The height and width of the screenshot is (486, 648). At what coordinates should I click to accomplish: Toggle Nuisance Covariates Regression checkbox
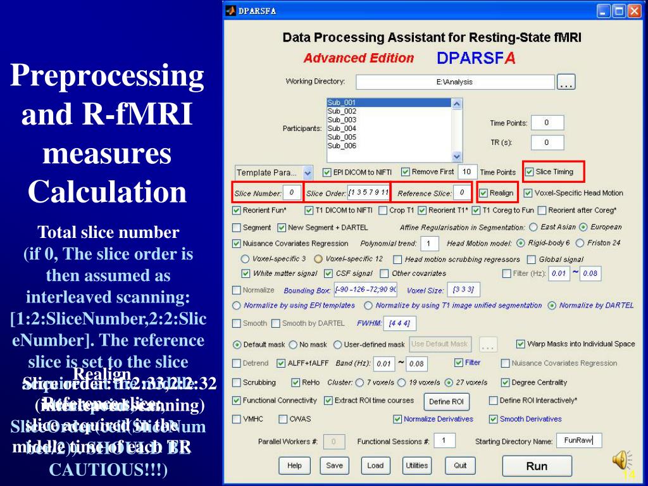(x=237, y=244)
